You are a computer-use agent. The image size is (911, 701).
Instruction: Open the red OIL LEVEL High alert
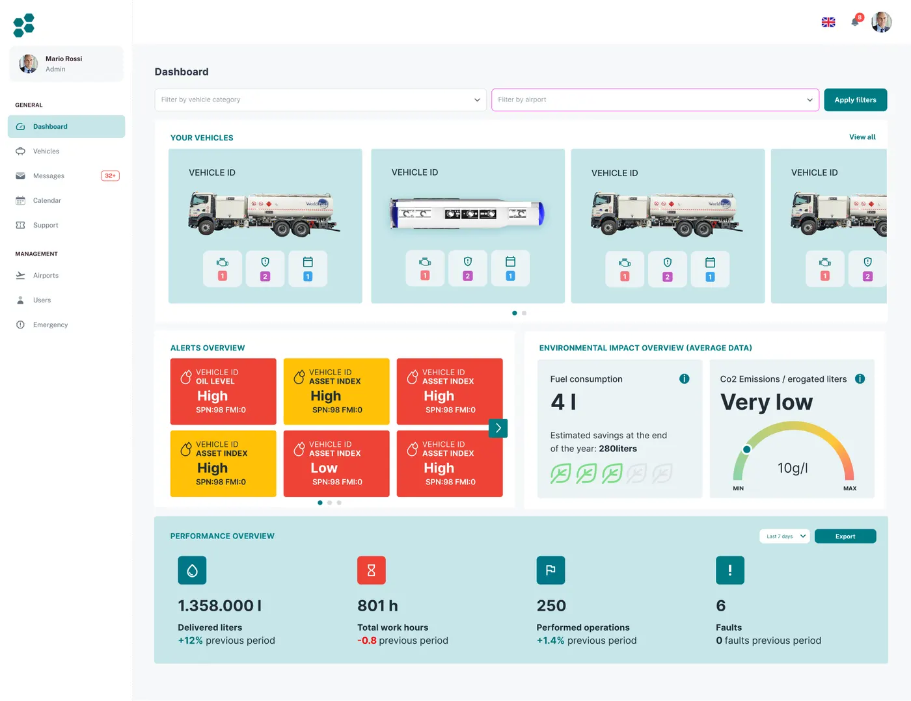pos(223,391)
